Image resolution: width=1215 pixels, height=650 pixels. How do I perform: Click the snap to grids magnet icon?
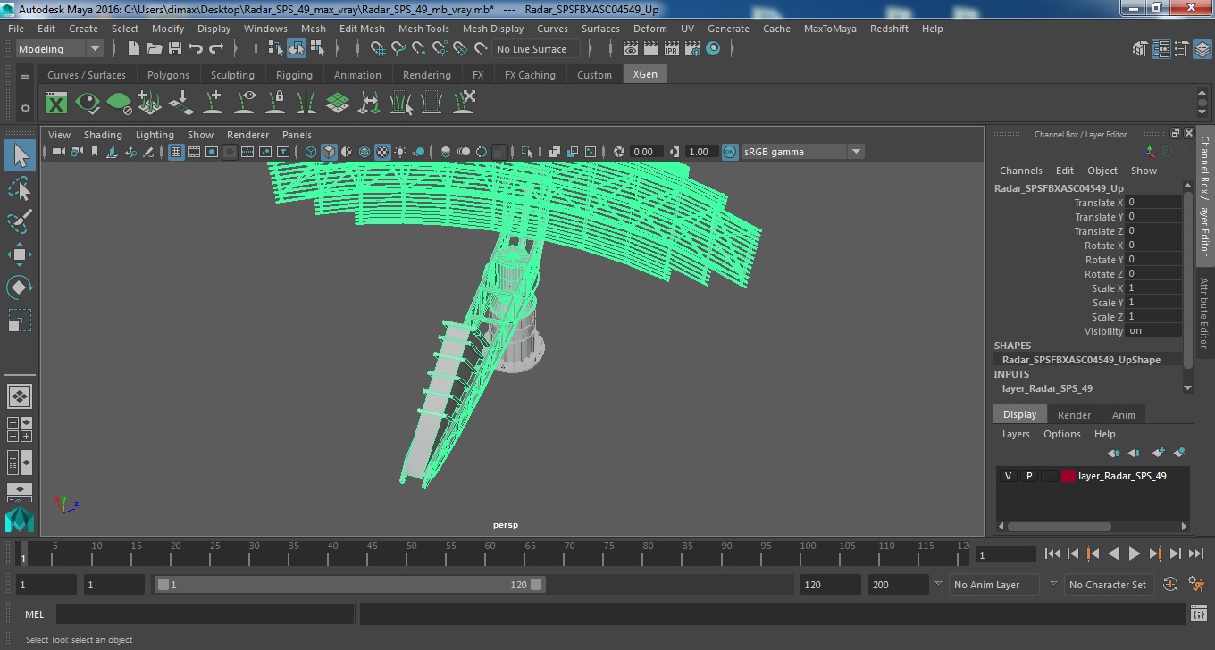coord(378,49)
